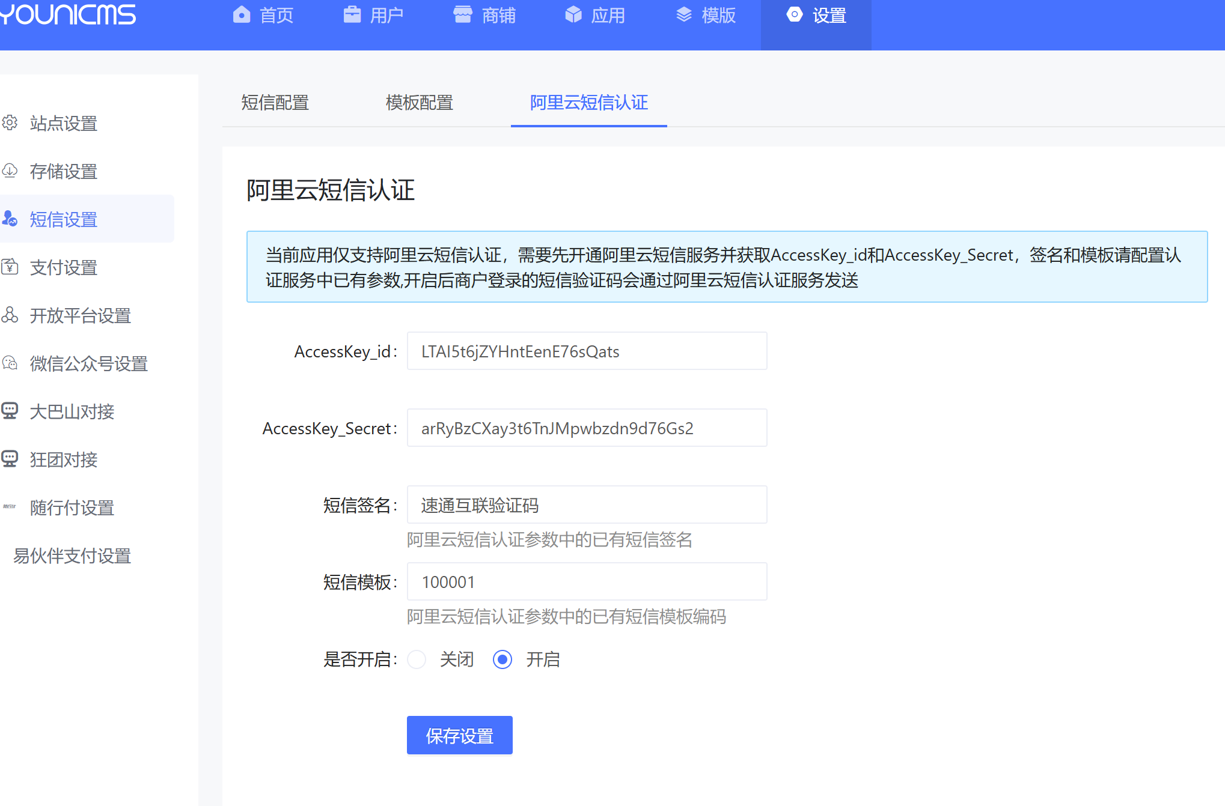Select the 开启 radio option

coord(503,659)
